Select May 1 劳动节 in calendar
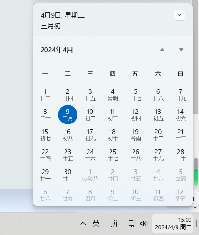Image resolution: width=199 pixels, height=235 pixels. coord(90,175)
